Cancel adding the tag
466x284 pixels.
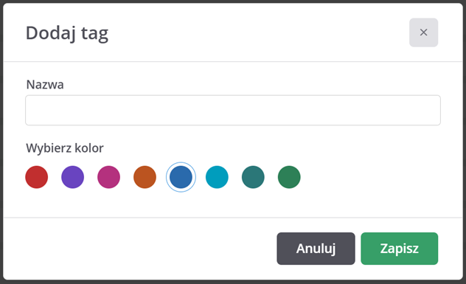point(316,249)
